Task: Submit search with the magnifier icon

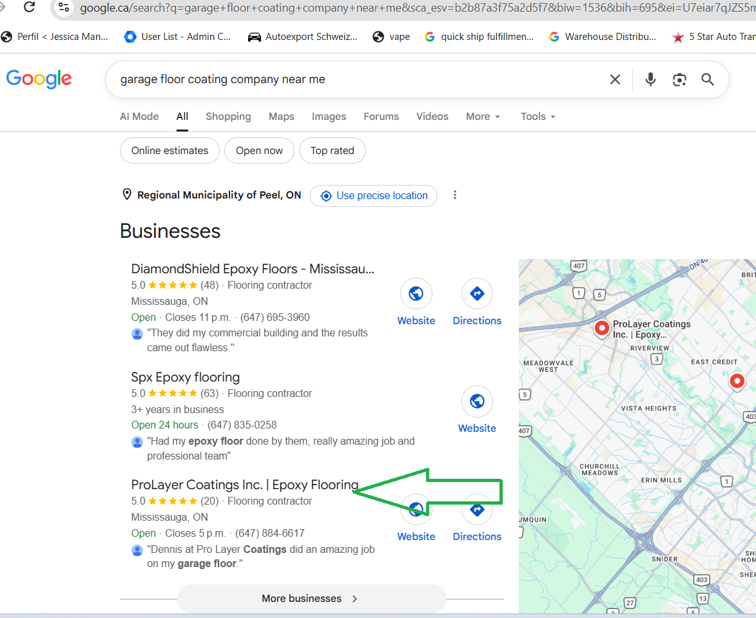Action: pyautogui.click(x=707, y=79)
